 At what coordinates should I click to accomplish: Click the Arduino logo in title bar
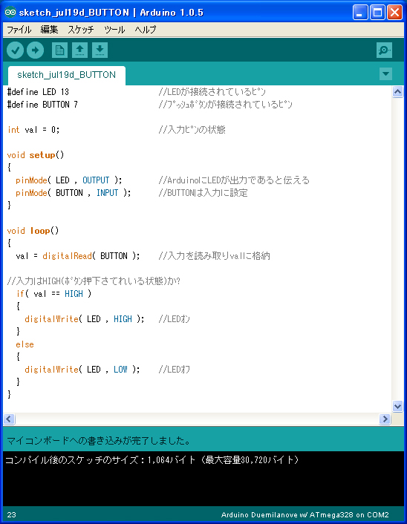[x=10, y=13]
